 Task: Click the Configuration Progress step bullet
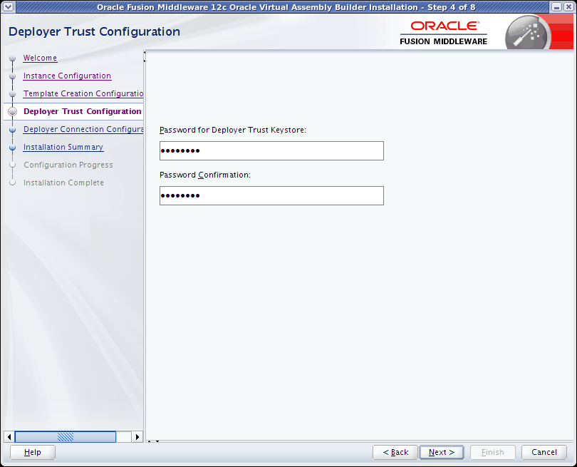pyautogui.click(x=13, y=165)
